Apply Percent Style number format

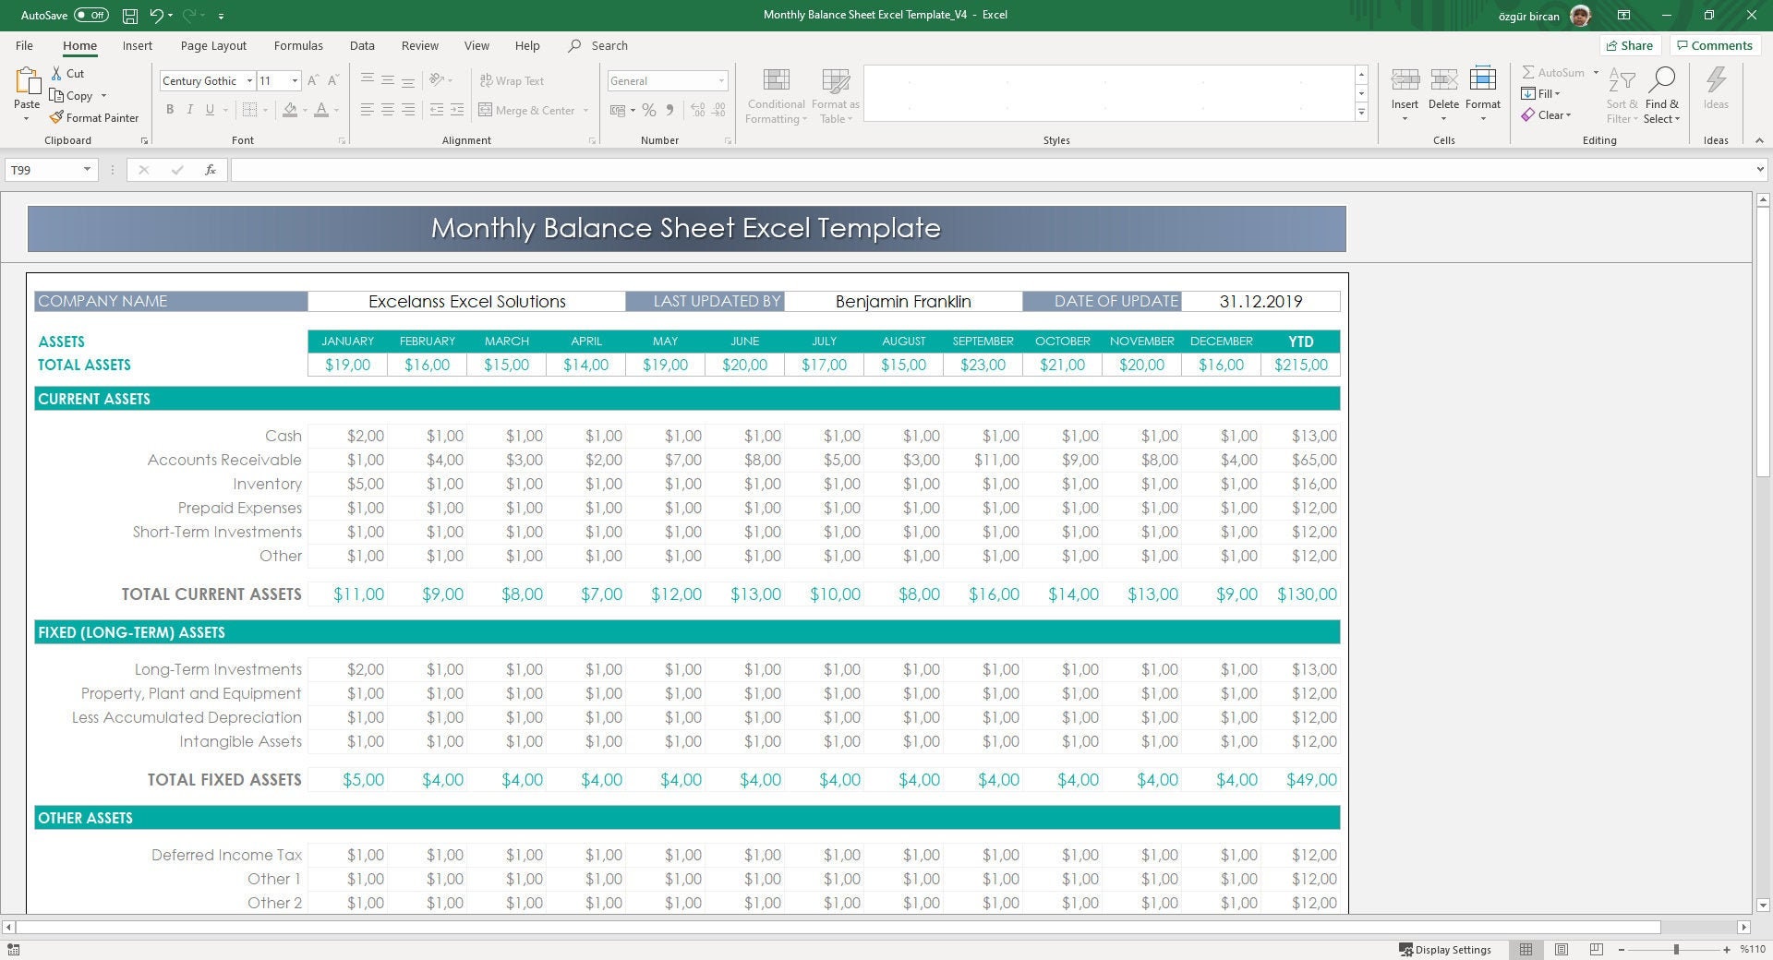coord(647,110)
